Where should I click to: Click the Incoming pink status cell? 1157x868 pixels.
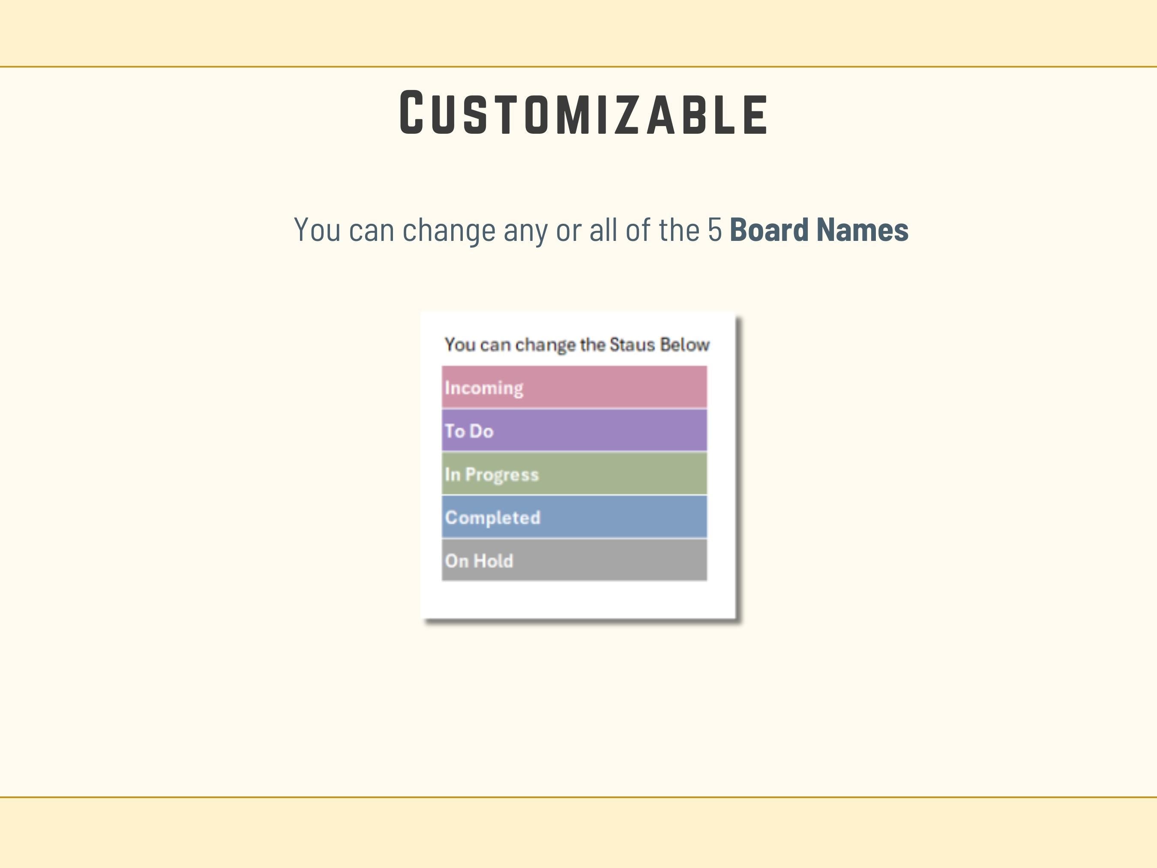pyautogui.click(x=574, y=387)
